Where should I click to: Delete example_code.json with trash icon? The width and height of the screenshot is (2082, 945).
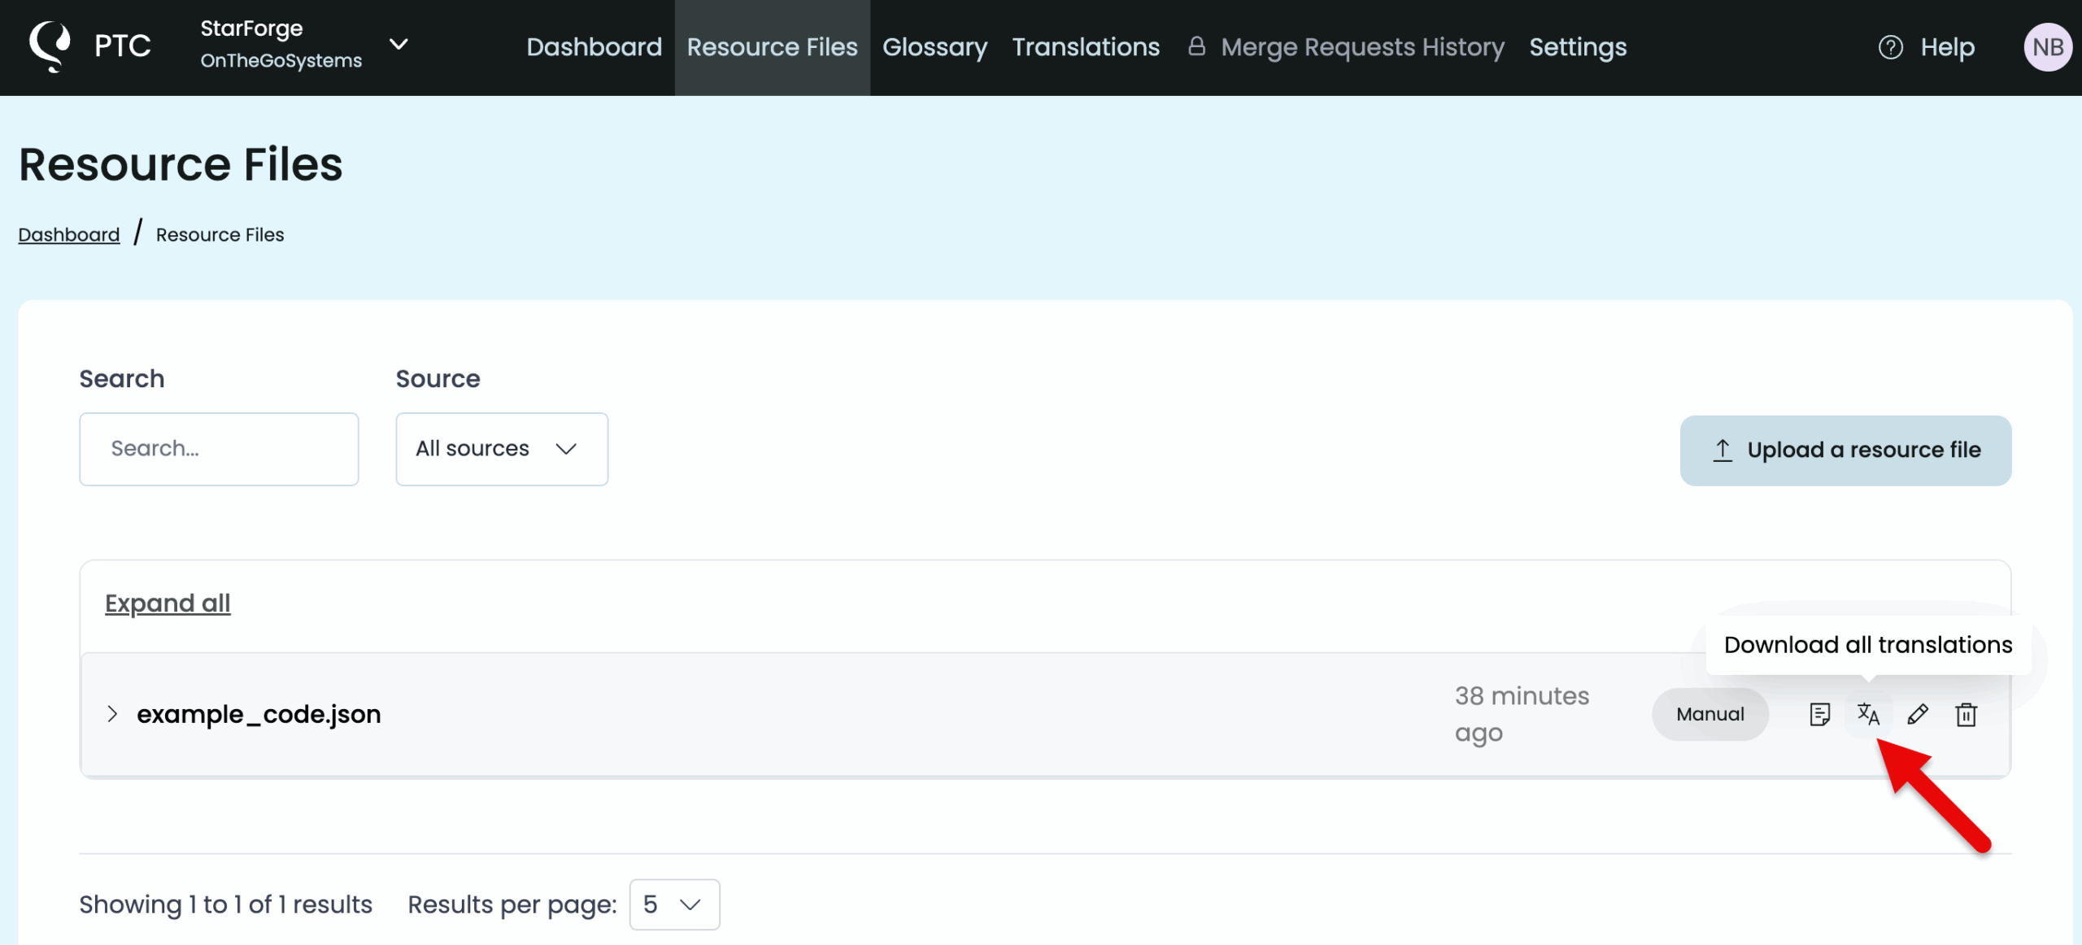click(1966, 714)
